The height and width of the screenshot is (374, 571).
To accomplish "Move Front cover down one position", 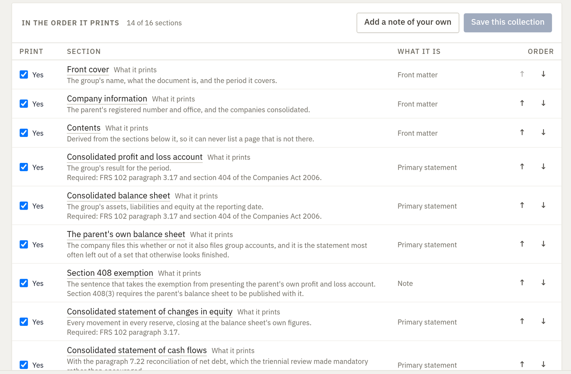I will point(543,74).
